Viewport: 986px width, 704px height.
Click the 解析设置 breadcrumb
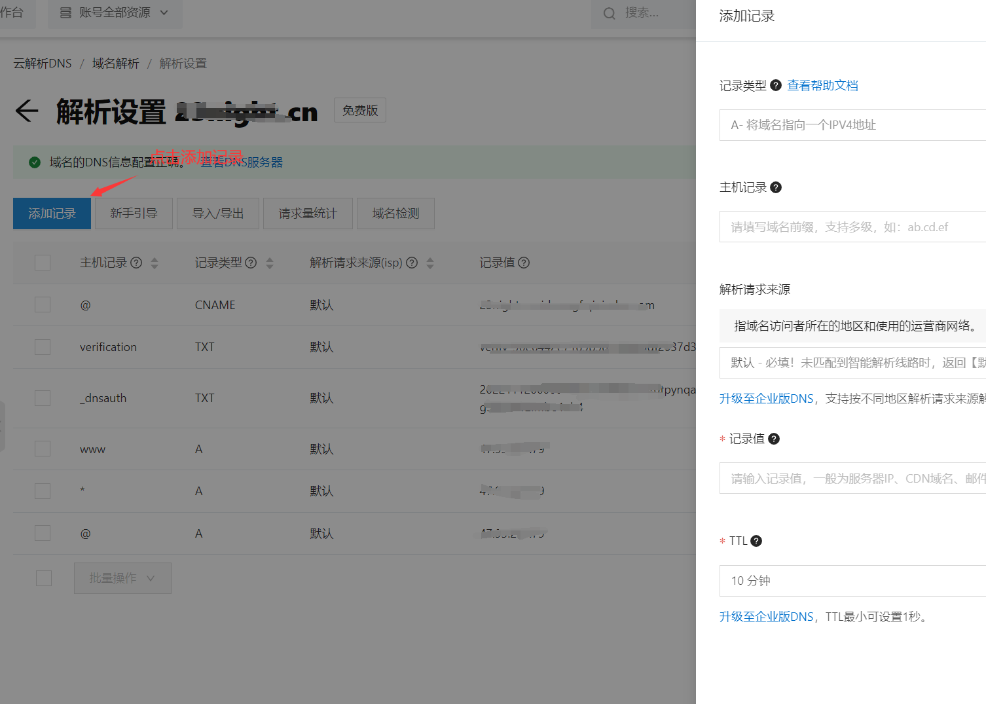tap(183, 64)
